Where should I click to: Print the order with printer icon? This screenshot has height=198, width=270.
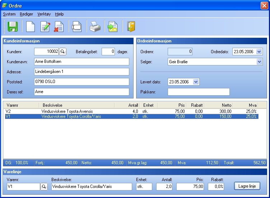tap(95, 27)
